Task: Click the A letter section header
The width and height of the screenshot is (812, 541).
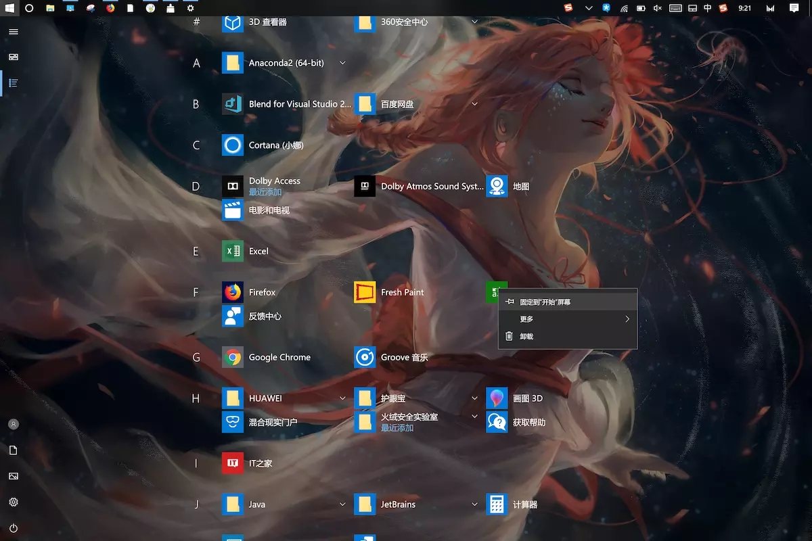Action: (196, 63)
